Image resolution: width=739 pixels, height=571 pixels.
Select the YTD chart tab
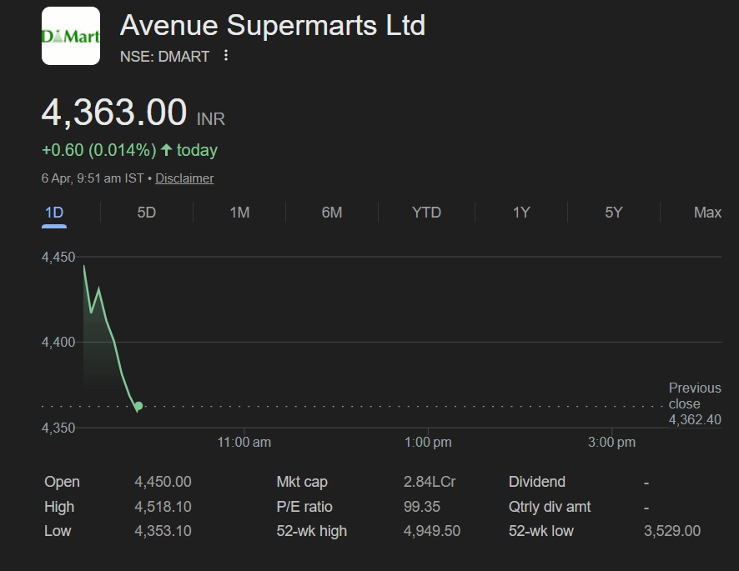pyautogui.click(x=426, y=213)
